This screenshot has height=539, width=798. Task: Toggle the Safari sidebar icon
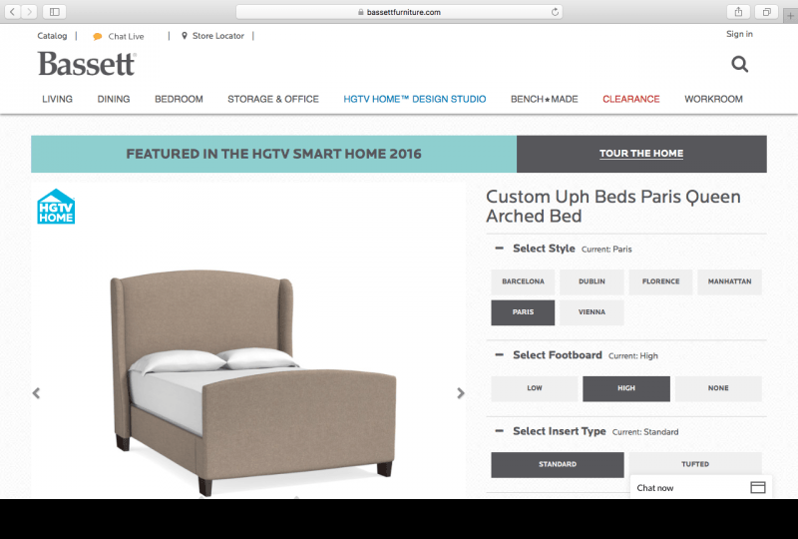[x=55, y=12]
